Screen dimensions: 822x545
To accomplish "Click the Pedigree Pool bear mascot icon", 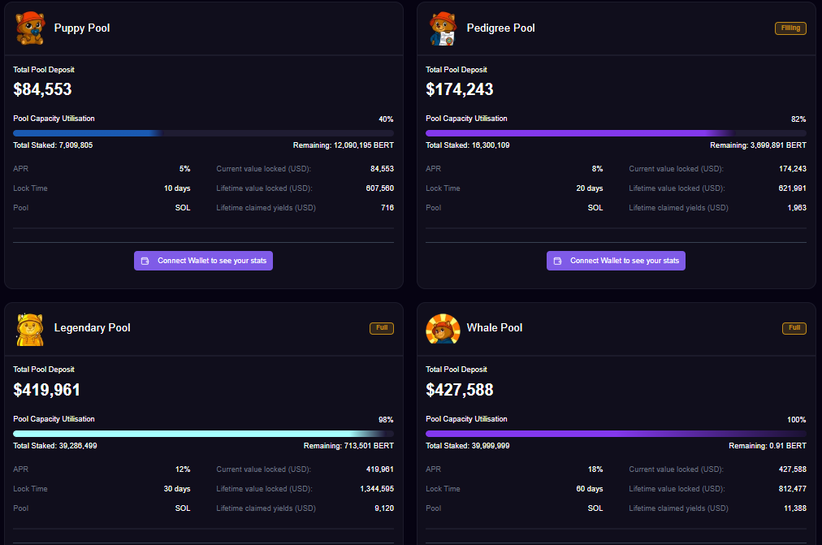I will point(443,28).
